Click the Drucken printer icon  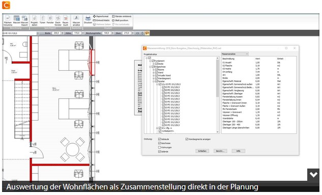click(x=88, y=19)
